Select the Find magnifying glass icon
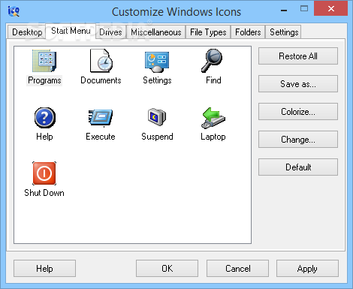Viewport: 353px width, 289px height. [x=212, y=61]
